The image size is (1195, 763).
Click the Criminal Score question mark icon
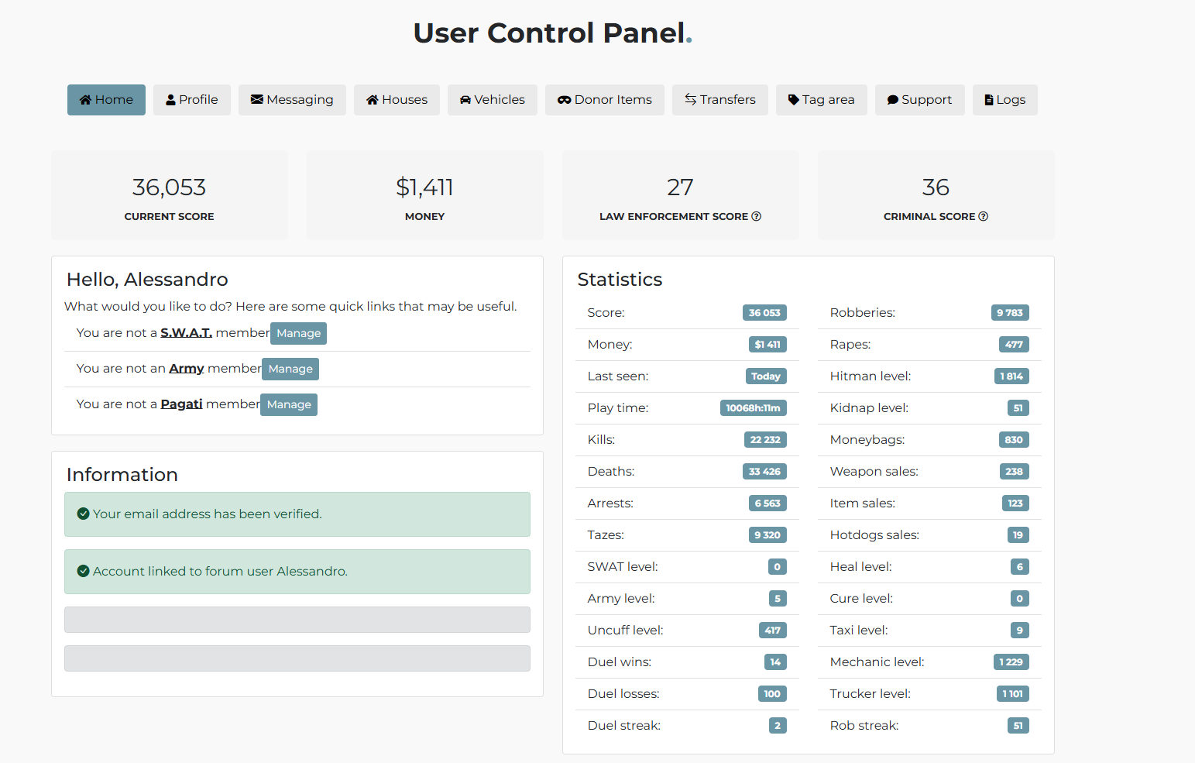[x=984, y=217]
